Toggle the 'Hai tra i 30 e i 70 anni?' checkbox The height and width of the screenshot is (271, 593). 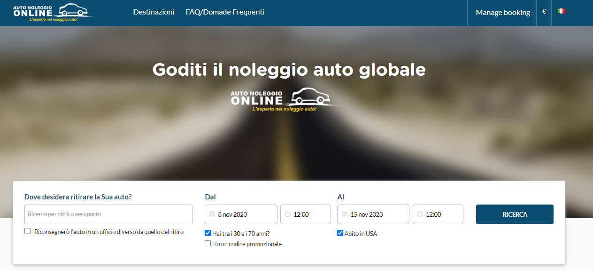[208, 233]
